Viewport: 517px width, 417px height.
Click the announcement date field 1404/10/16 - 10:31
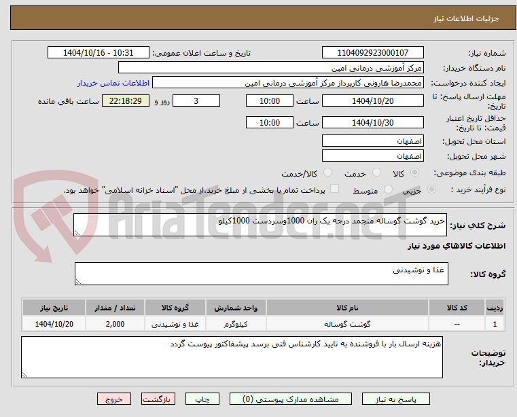(x=99, y=53)
